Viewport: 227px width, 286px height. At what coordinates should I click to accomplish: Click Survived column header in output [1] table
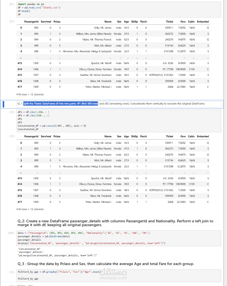tap(46, 21)
